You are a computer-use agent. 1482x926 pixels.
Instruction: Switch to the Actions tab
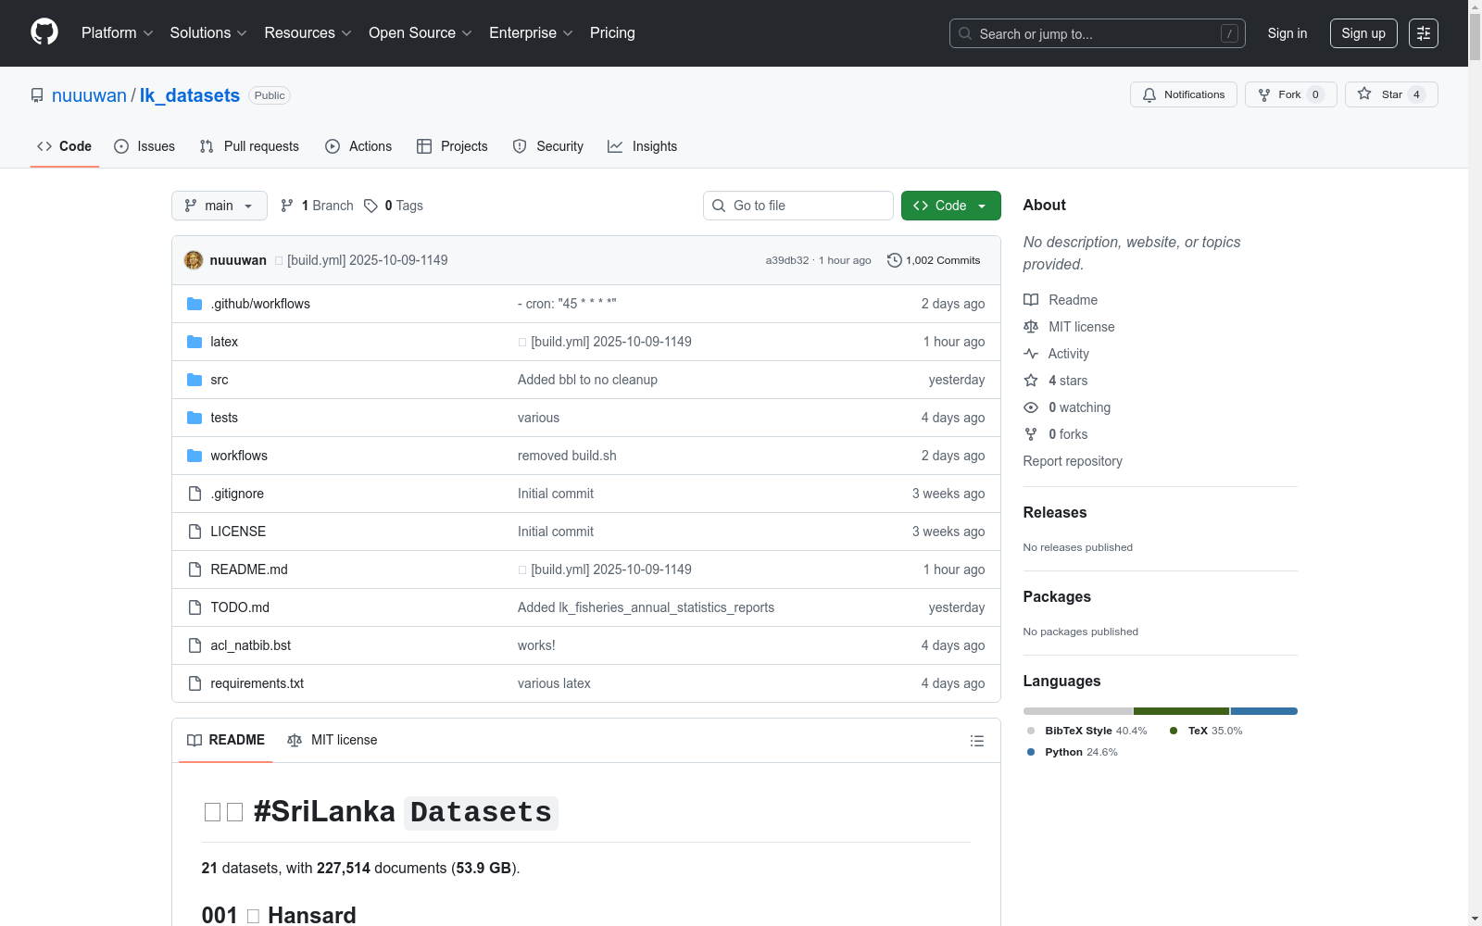358,146
